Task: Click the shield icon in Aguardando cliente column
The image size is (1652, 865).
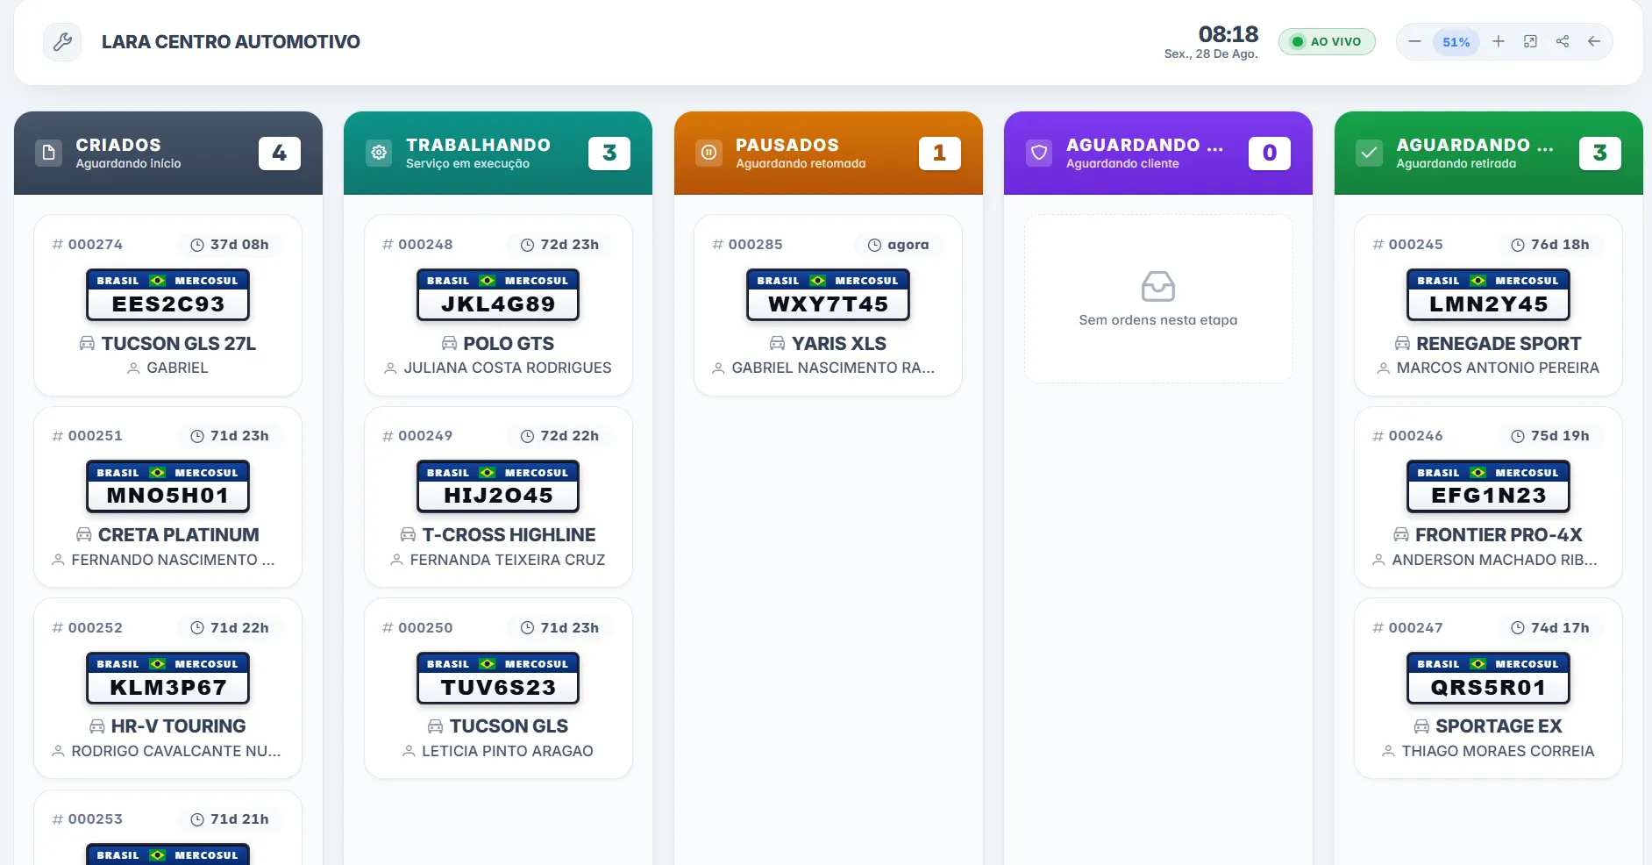Action: click(x=1039, y=153)
